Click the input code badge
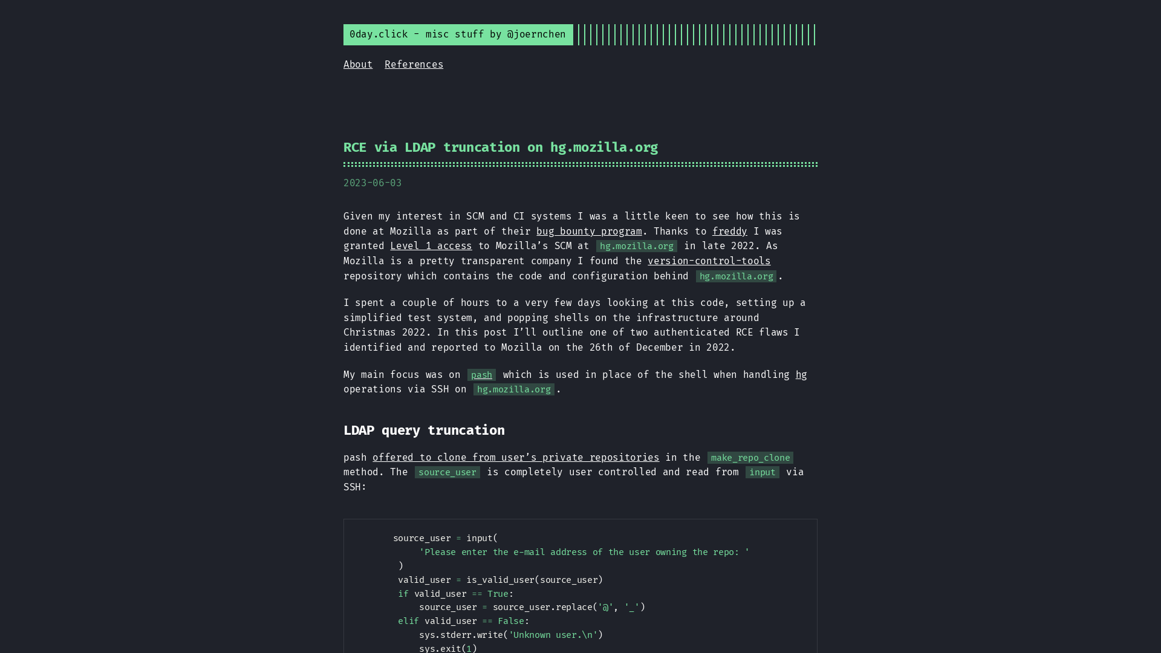Image resolution: width=1161 pixels, height=653 pixels. 761,472
